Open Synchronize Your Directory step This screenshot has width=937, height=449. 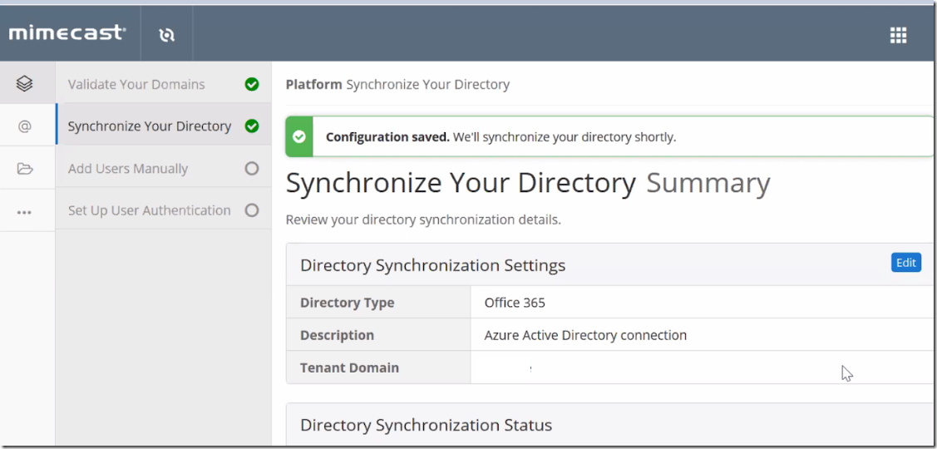164,126
